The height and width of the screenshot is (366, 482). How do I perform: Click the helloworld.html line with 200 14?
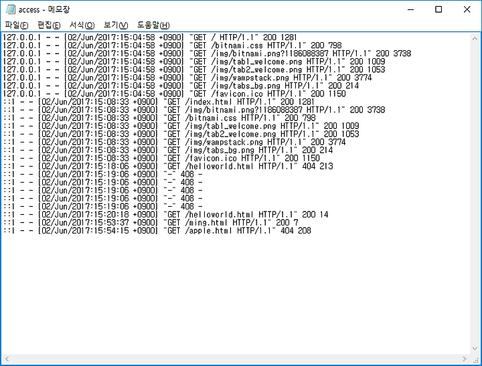pyautogui.click(x=166, y=215)
